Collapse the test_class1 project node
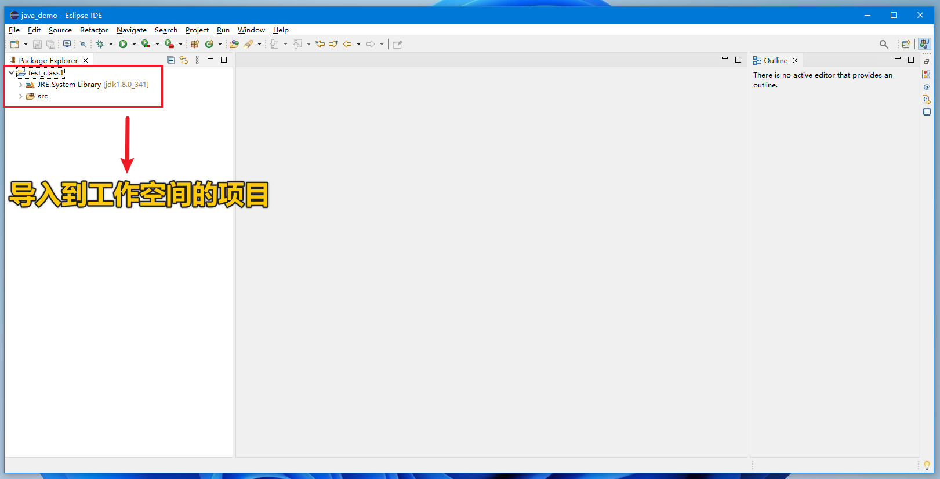Screen dimensions: 940x479 [x=11, y=73]
